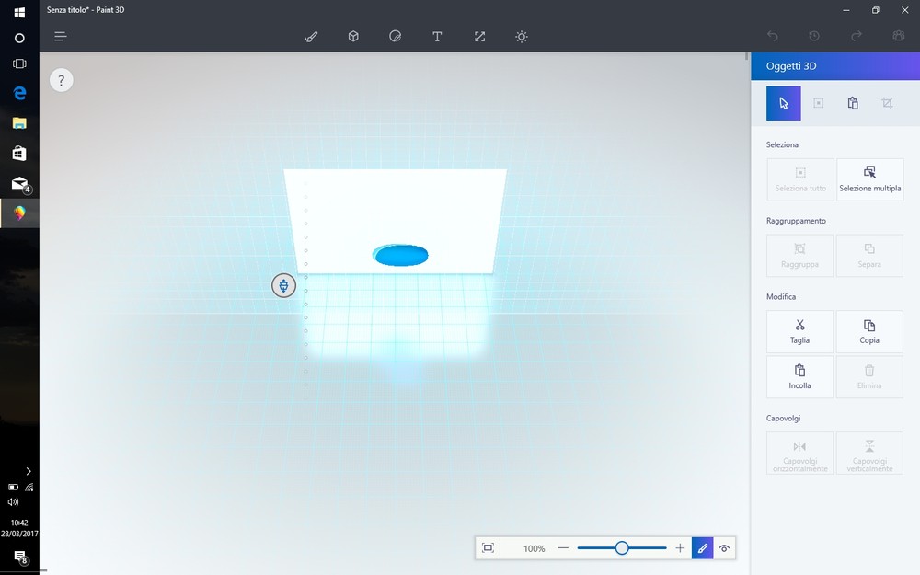Choose the crop icon in the panel top row

(x=887, y=103)
